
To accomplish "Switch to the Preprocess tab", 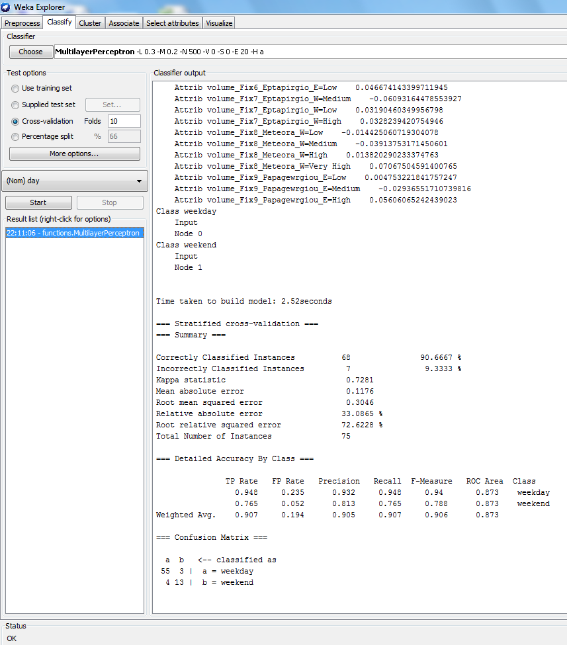I will (x=22, y=23).
